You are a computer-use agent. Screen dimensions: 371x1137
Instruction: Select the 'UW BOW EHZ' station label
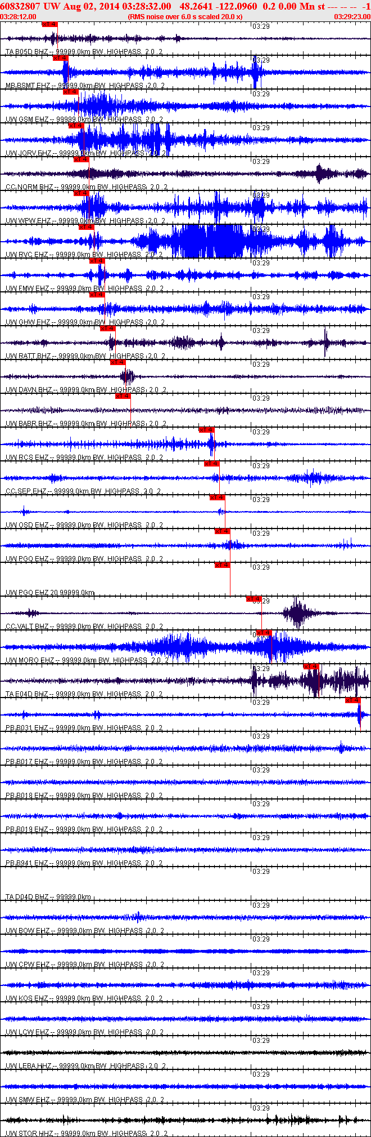pyautogui.click(x=28, y=931)
